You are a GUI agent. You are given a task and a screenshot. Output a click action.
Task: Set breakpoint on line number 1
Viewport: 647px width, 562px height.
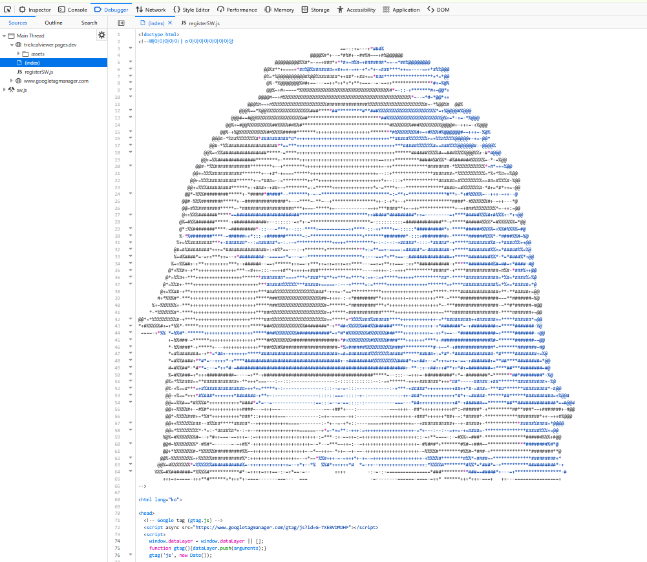pos(118,35)
